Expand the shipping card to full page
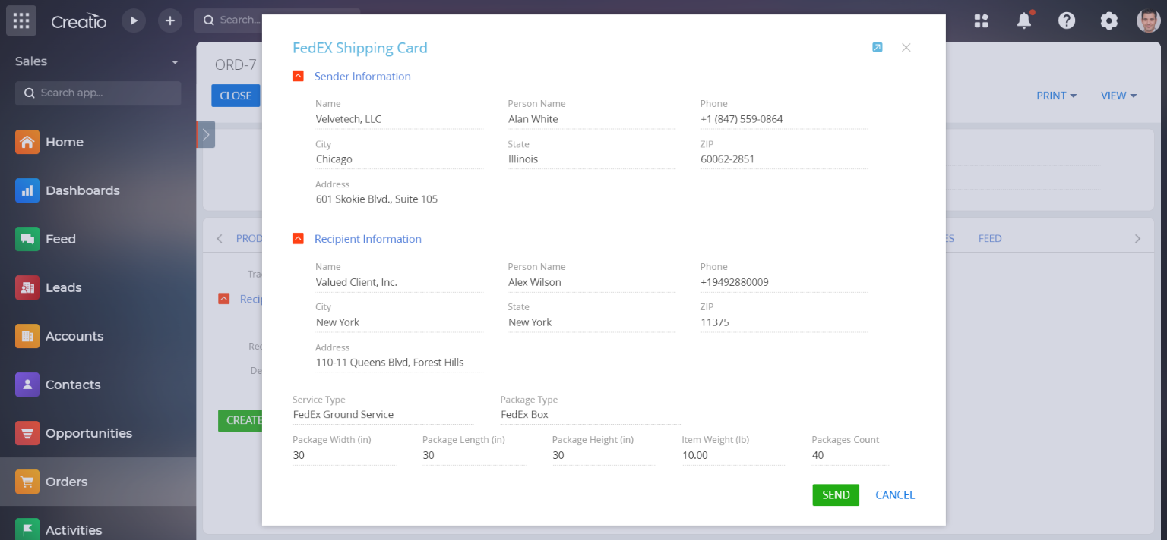This screenshot has height=540, width=1167. click(878, 47)
